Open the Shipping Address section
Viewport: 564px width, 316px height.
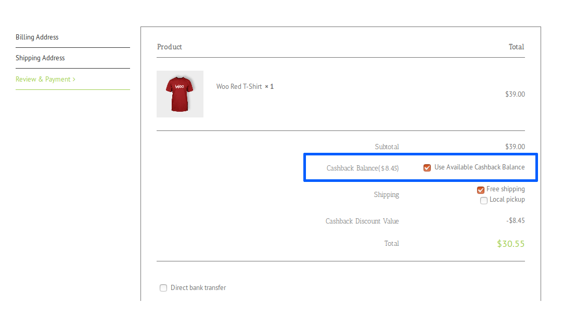coord(40,58)
